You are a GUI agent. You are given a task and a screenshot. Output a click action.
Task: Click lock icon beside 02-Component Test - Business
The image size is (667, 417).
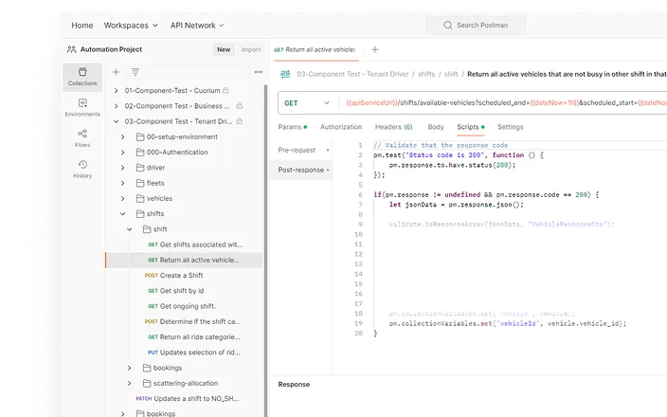coord(240,105)
